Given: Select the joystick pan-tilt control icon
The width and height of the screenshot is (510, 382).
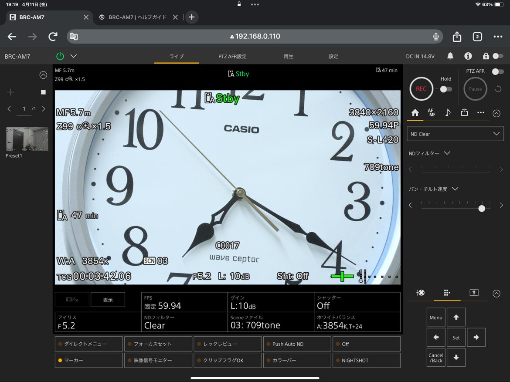Looking at the screenshot, I should 420,293.
